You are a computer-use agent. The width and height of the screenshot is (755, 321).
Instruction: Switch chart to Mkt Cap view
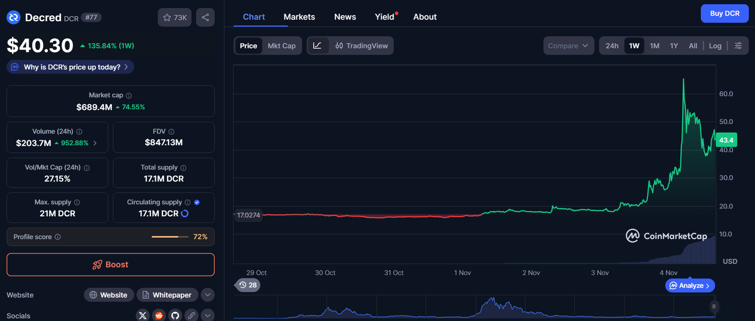click(281, 46)
